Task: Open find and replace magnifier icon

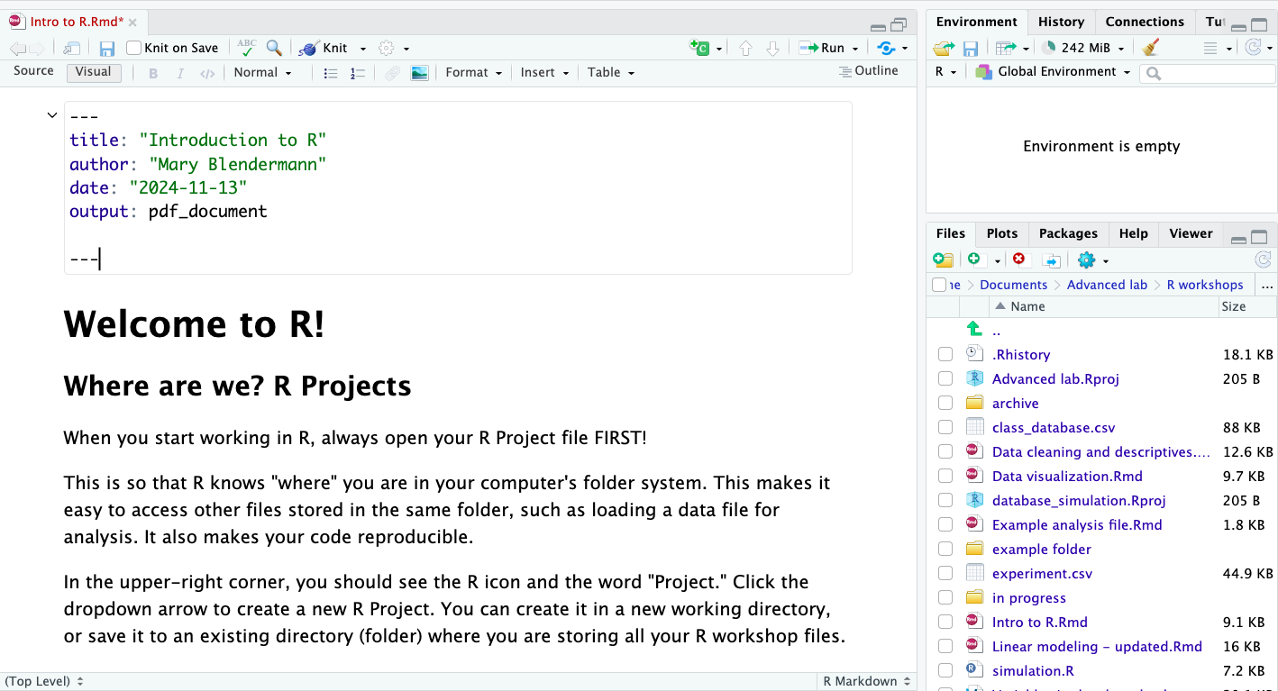Action: coord(274,48)
